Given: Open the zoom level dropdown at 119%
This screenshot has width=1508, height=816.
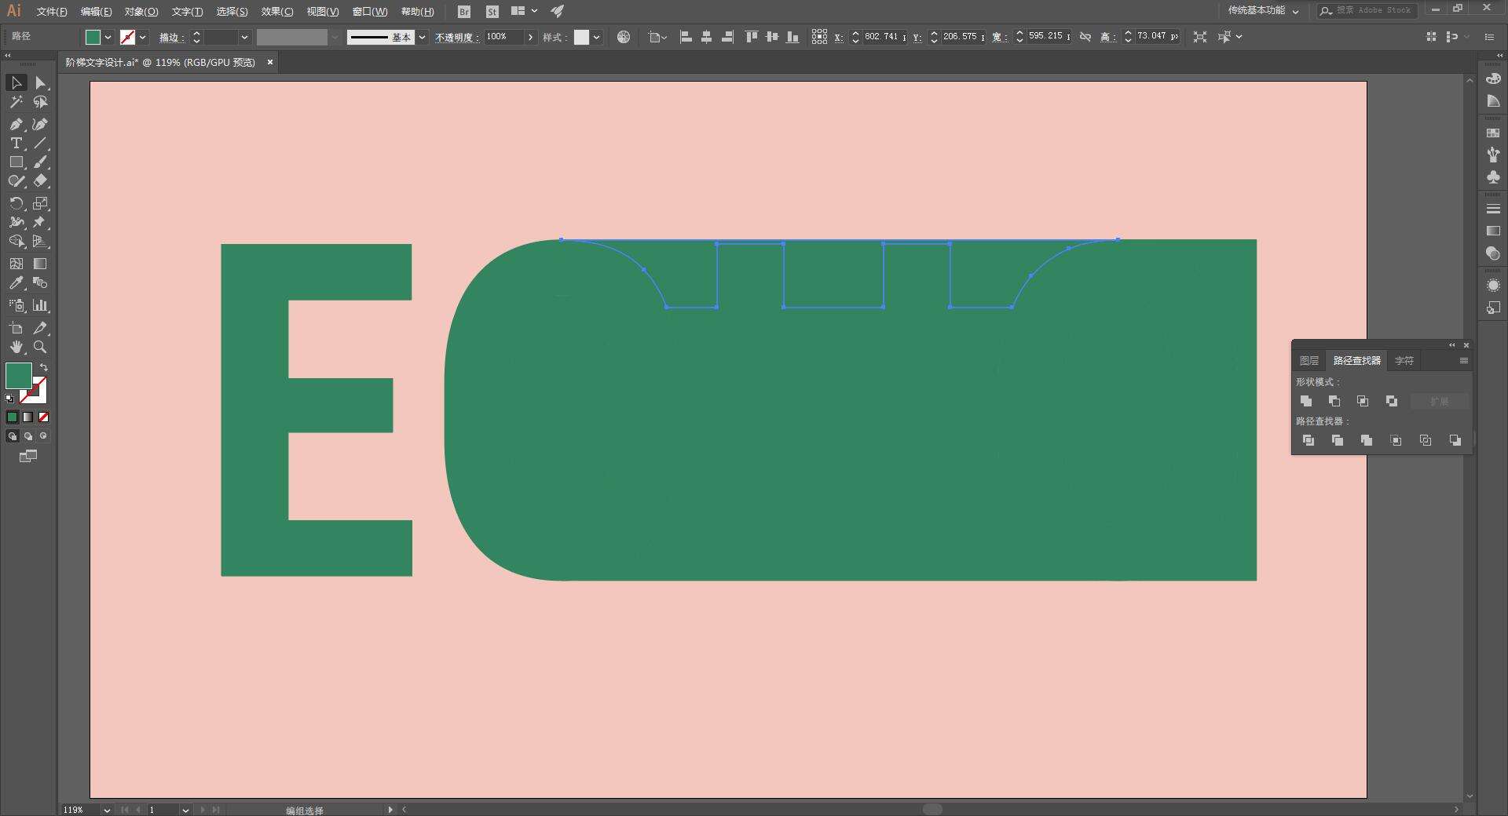Looking at the screenshot, I should (107, 810).
